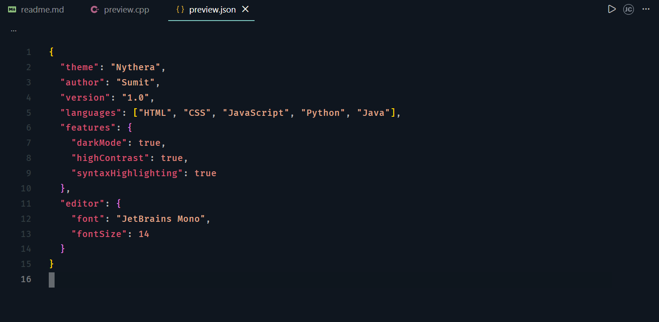Click the "Nythera" theme value
Screen dimensions: 659x322
tap(136, 67)
